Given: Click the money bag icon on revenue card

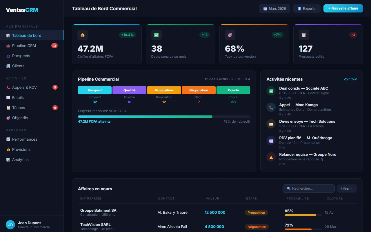Looking at the screenshot, I should (83, 35).
